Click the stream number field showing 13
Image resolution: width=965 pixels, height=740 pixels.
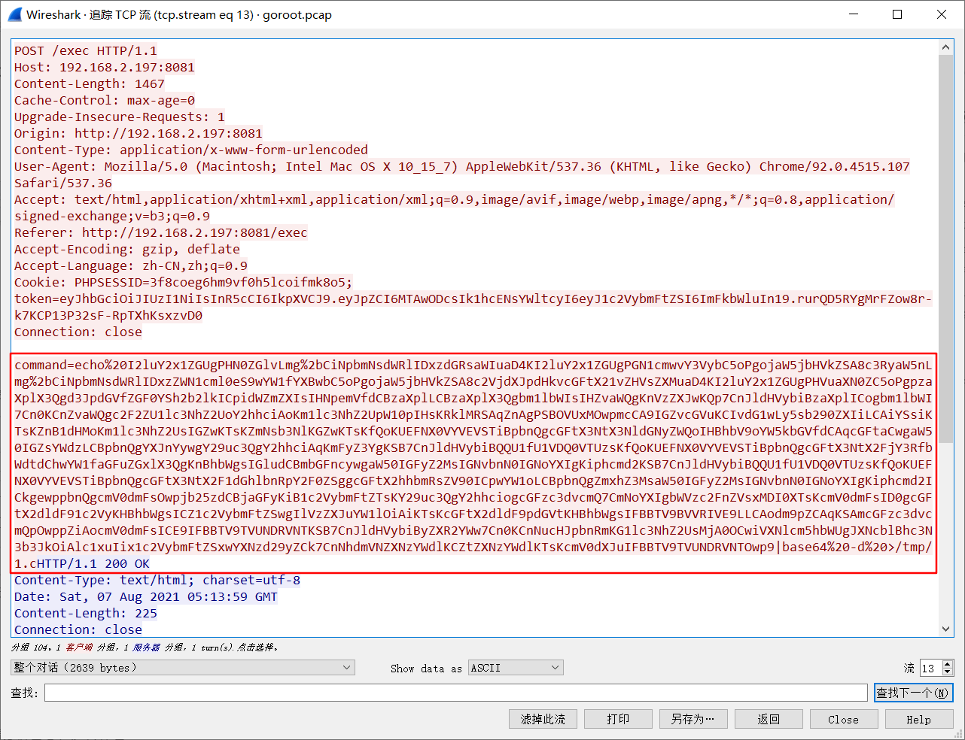930,668
